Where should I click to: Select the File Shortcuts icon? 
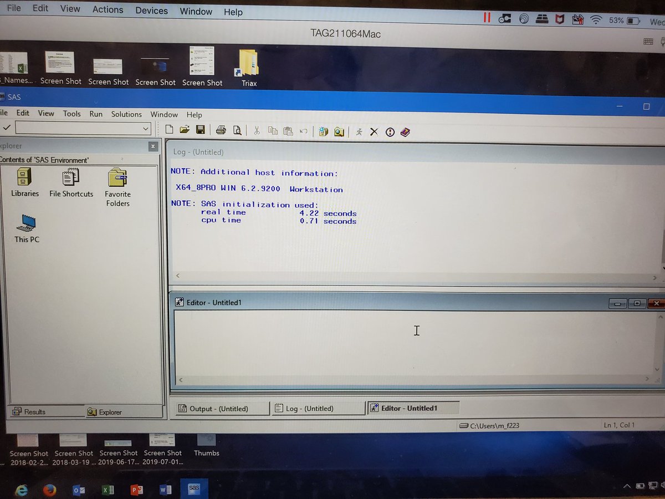pos(70,183)
